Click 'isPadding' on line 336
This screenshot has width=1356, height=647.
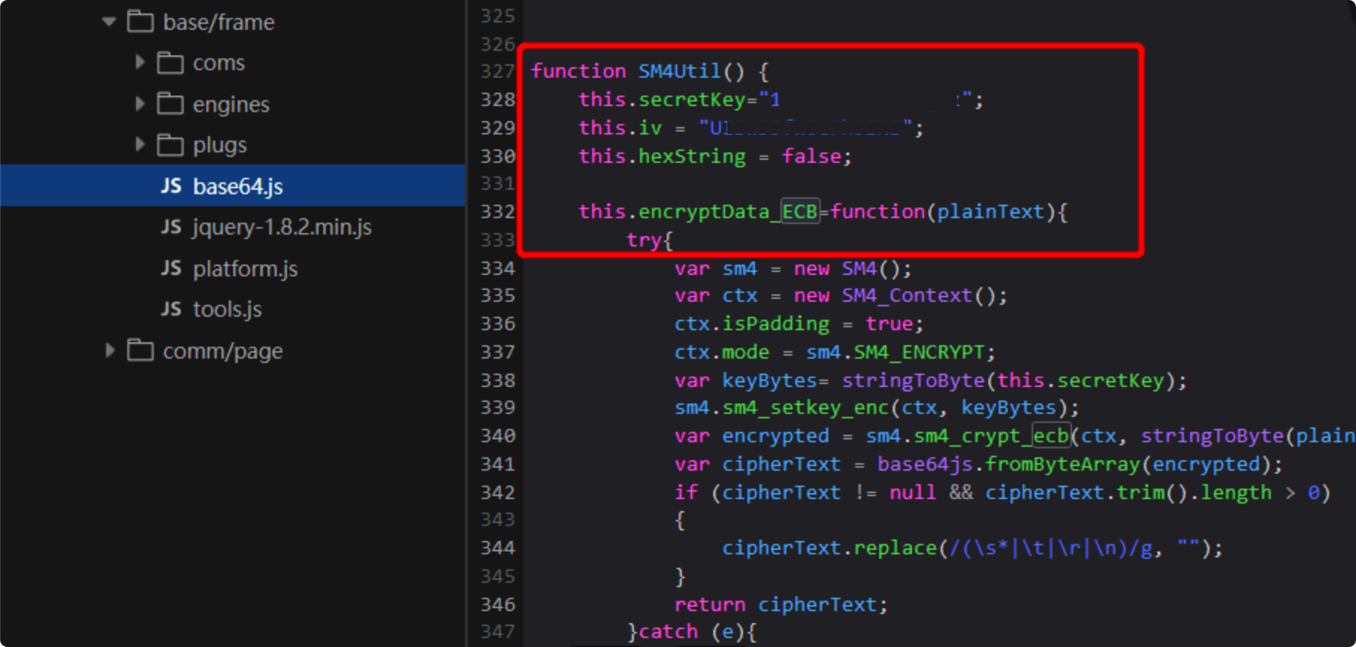[x=776, y=323]
